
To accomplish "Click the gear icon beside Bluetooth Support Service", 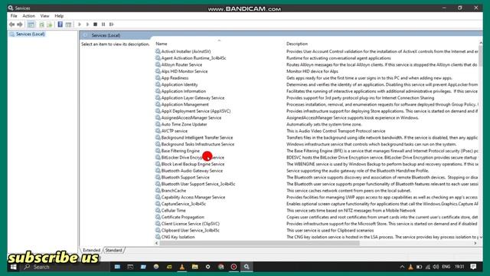I will pyautogui.click(x=158, y=177).
